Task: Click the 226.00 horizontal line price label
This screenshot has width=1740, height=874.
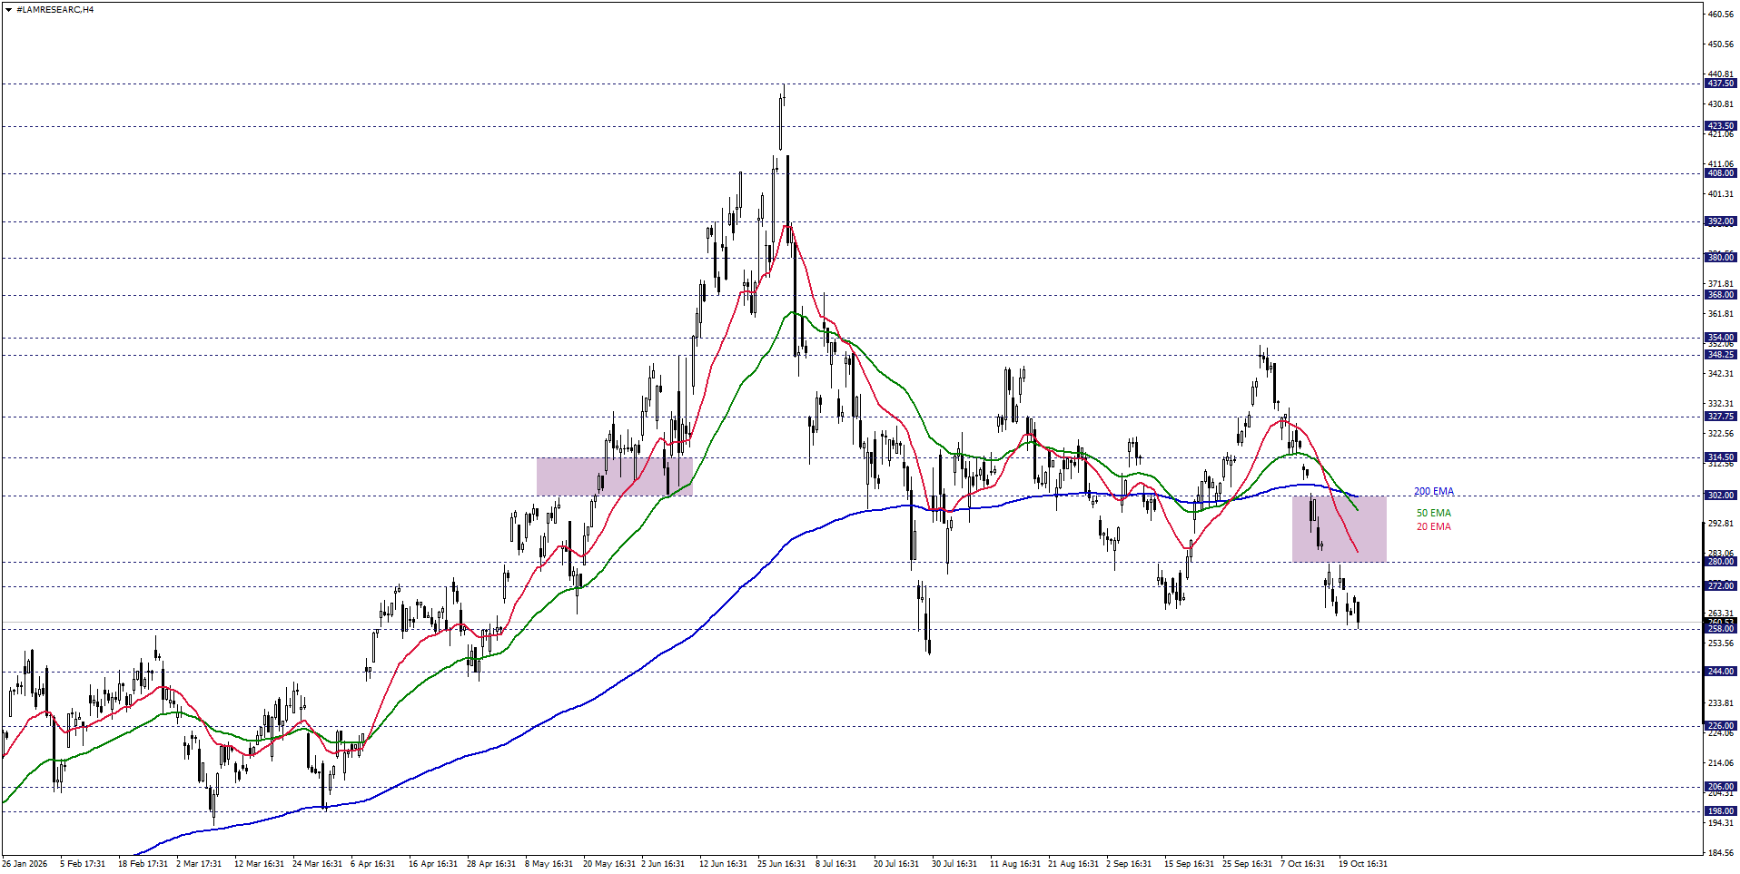Action: coord(1720,726)
